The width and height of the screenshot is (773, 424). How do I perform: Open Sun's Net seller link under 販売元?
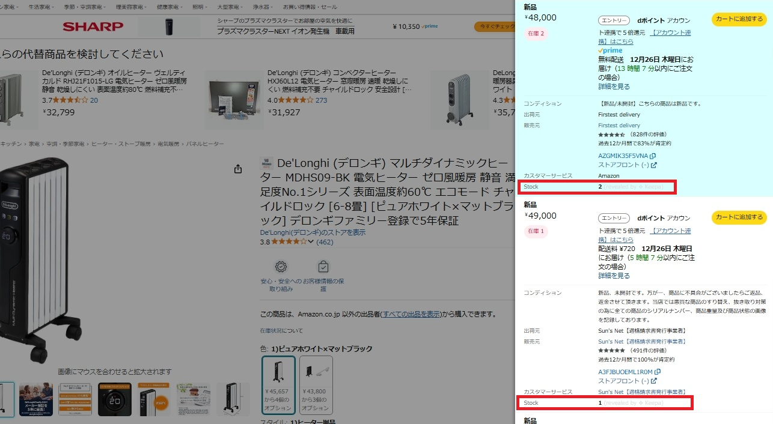[x=643, y=341]
